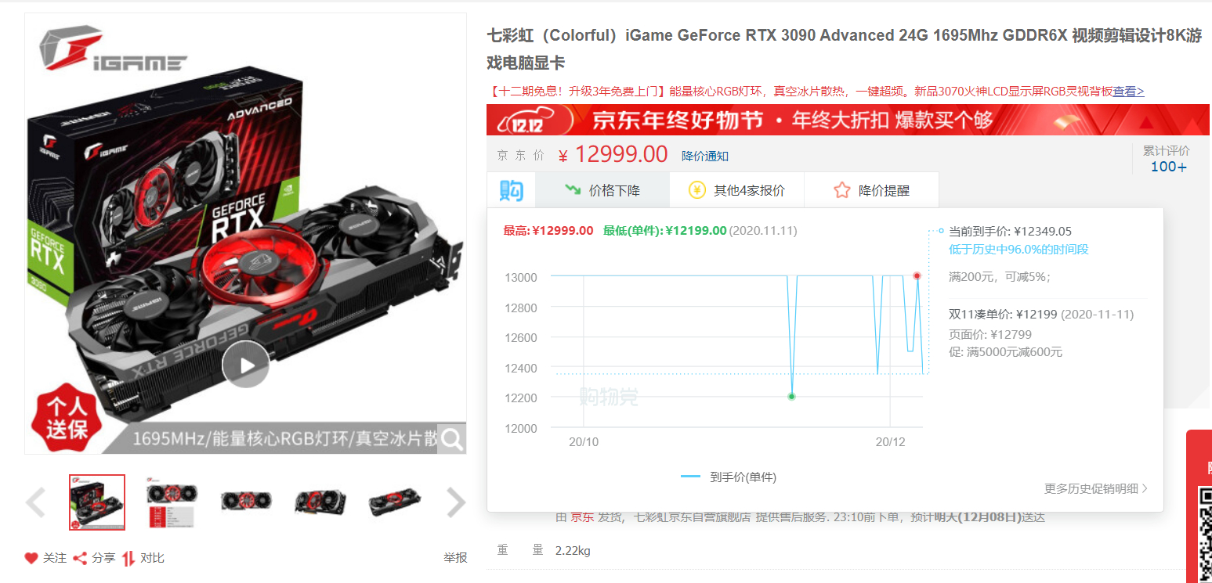Click the 当前到手价: ¥12349.05 text
Image resolution: width=1212 pixels, height=583 pixels.
click(x=1010, y=231)
